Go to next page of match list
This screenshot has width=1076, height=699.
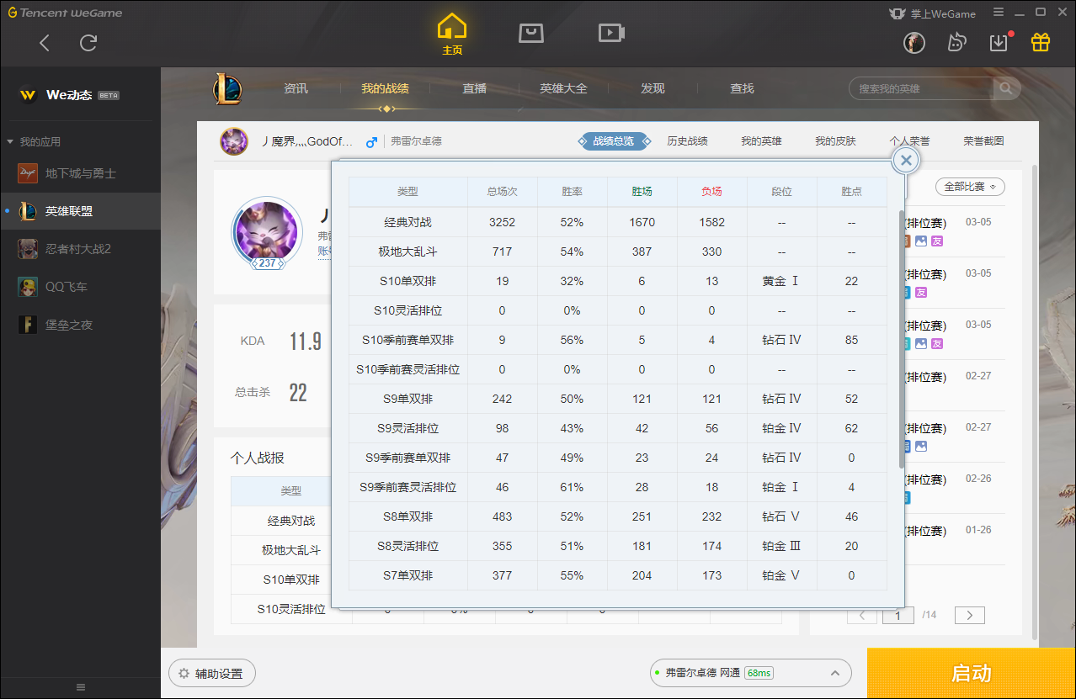pyautogui.click(x=970, y=616)
